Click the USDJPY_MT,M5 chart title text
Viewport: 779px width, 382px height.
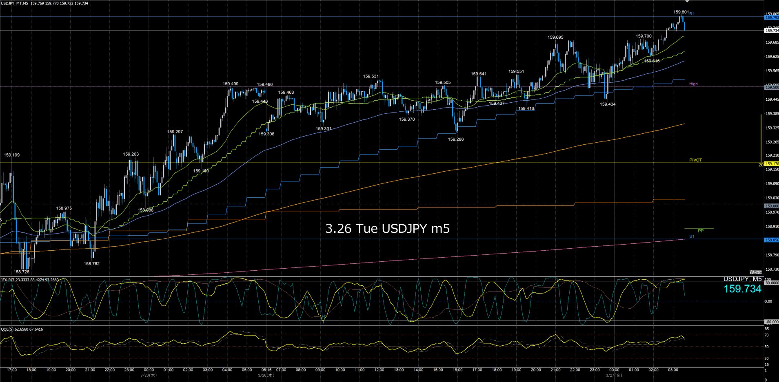coord(15,3)
